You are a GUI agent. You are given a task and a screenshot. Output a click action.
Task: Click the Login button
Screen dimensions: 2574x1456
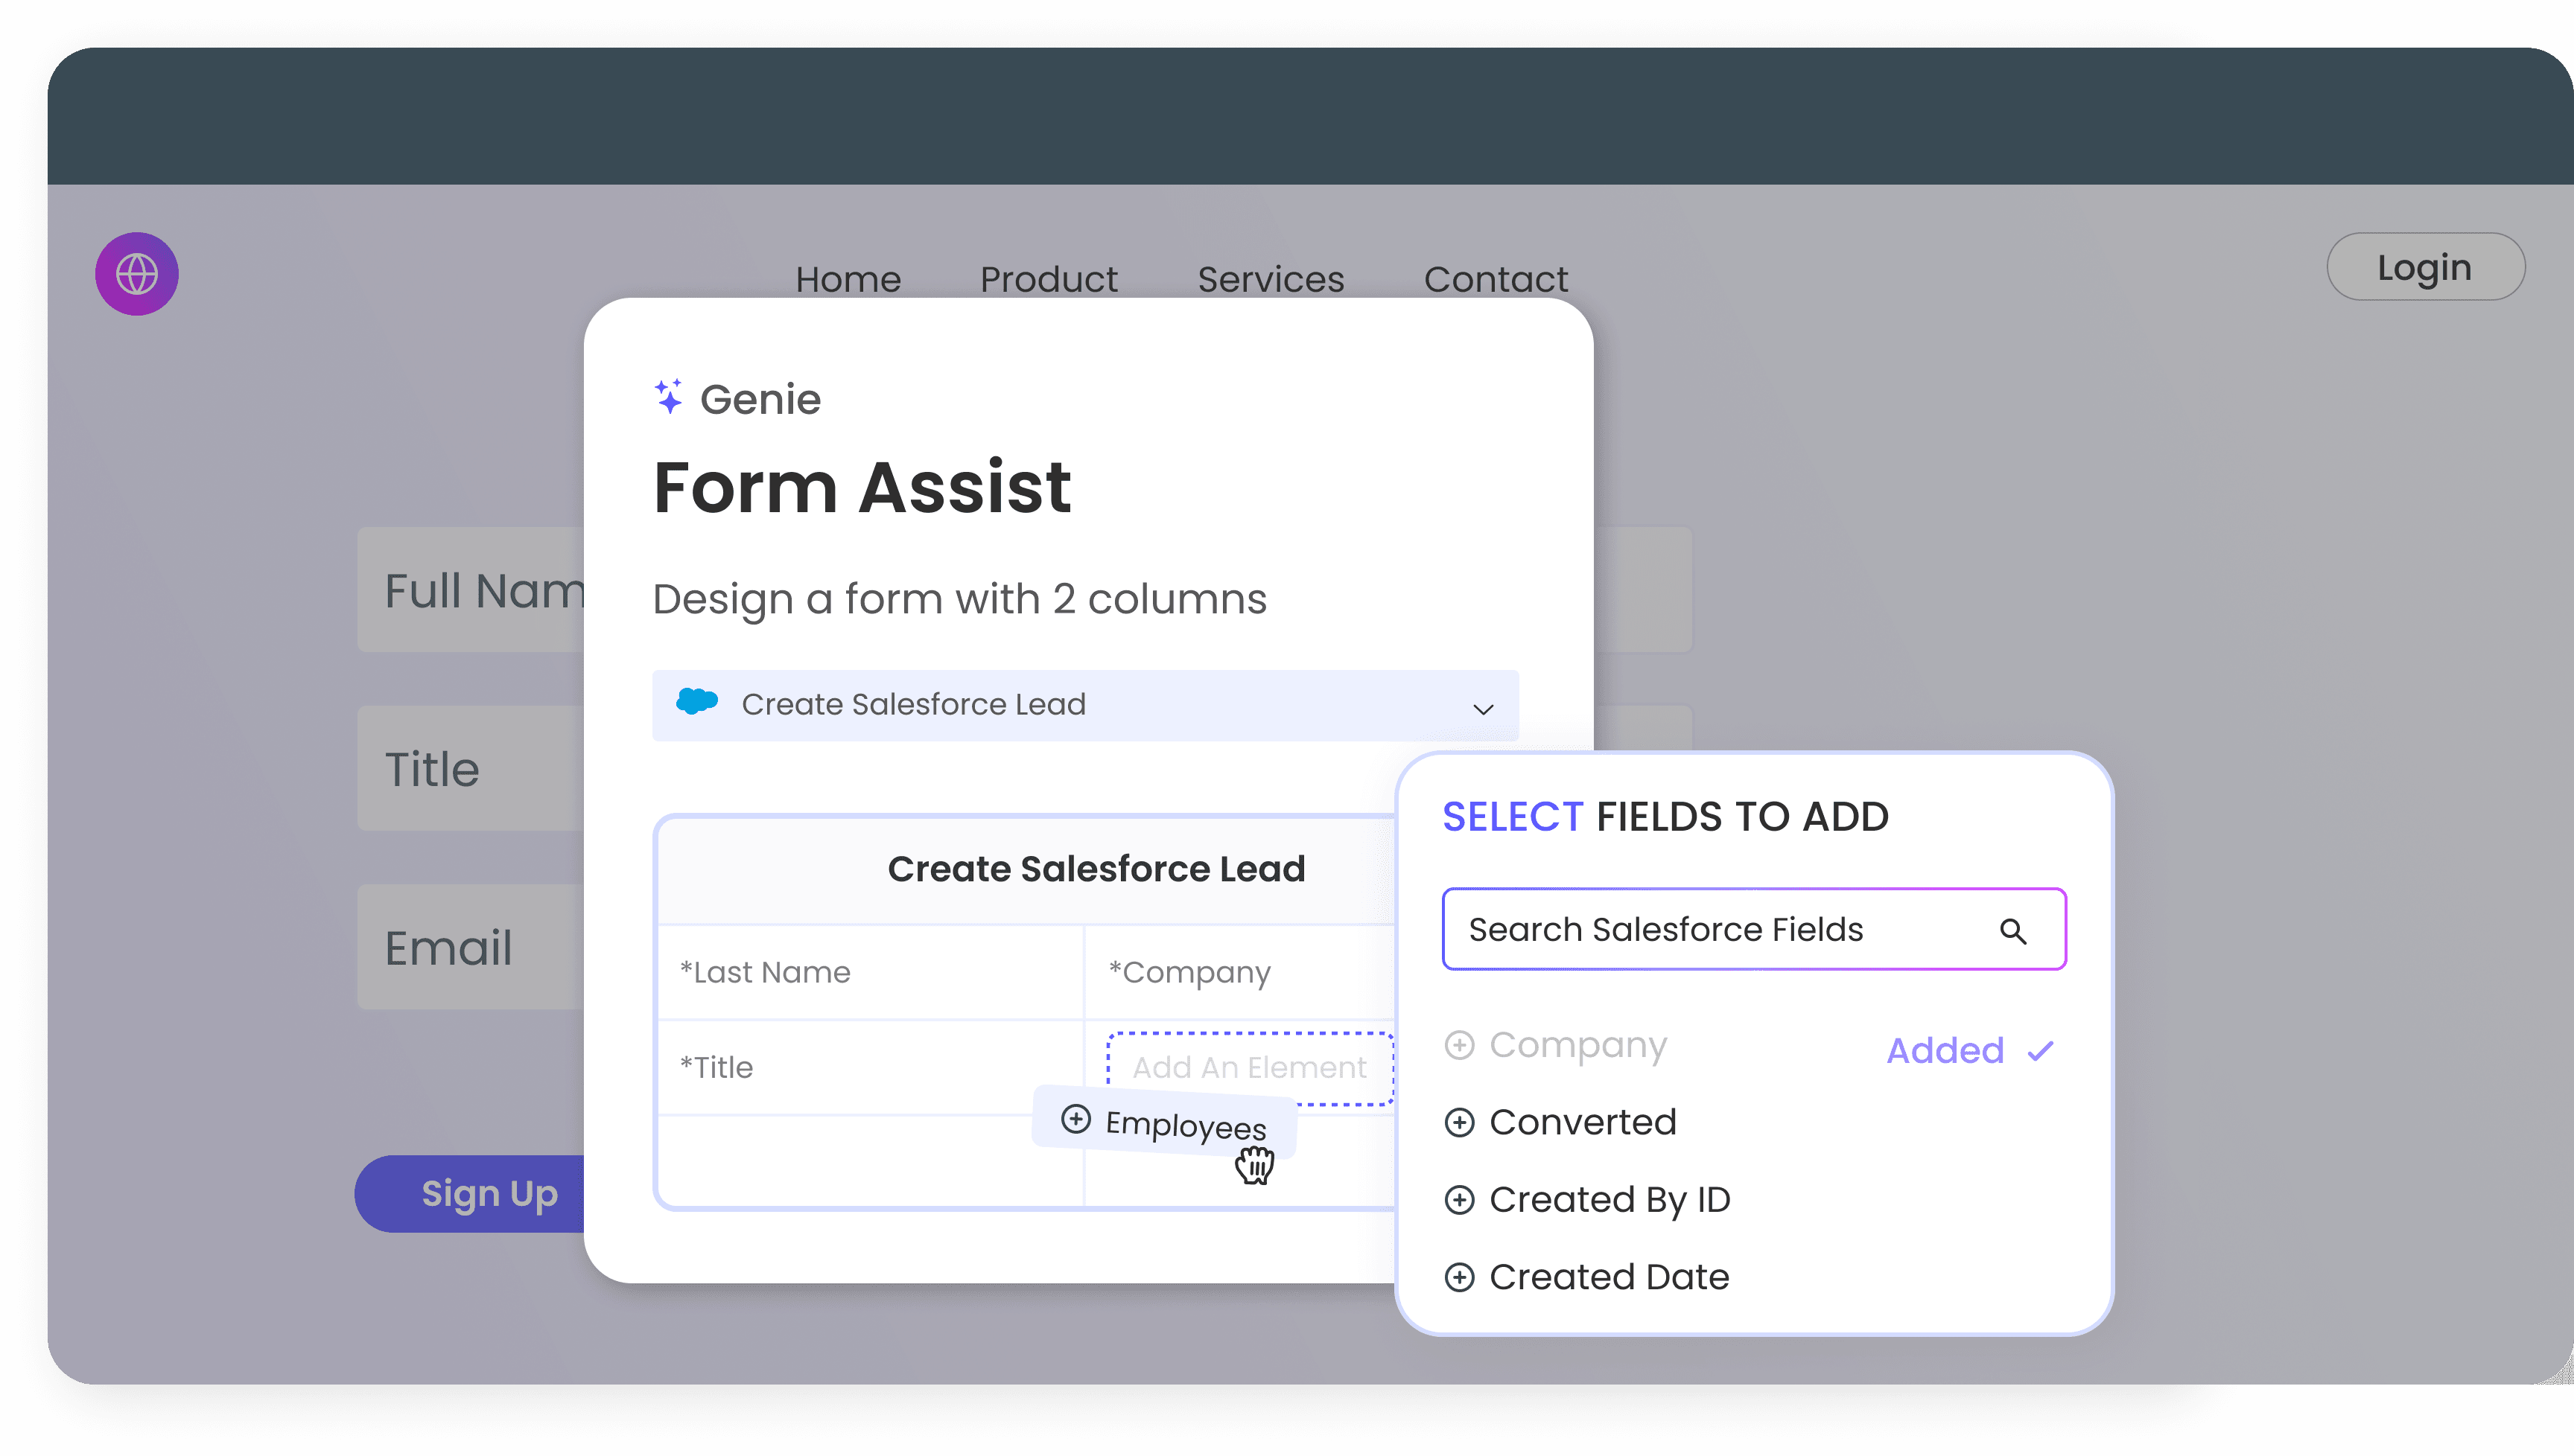[2426, 267]
